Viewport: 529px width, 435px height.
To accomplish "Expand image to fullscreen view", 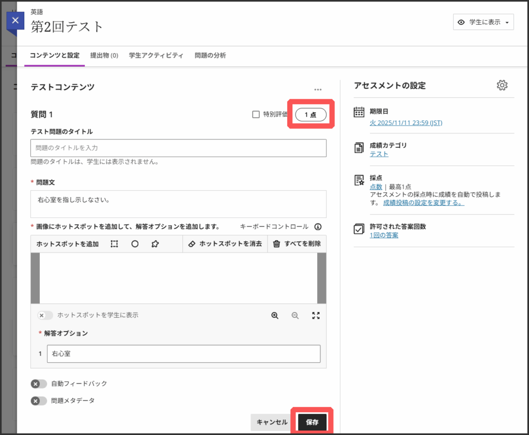I will pyautogui.click(x=316, y=316).
